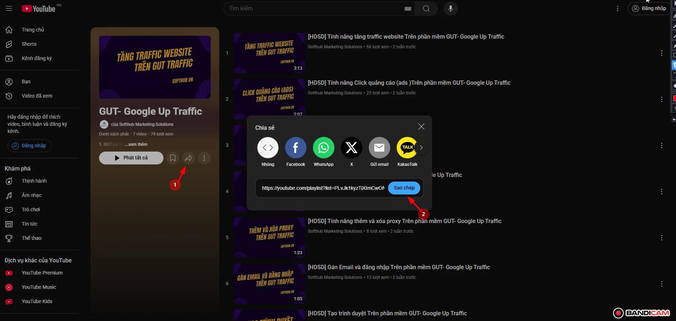676x321 pixels.
Task: Save playlist with bookmark icon
Action: coord(173,158)
